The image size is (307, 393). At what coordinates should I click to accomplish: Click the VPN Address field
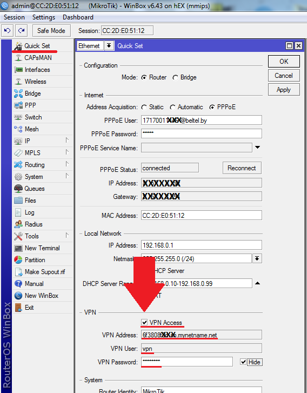202,335
